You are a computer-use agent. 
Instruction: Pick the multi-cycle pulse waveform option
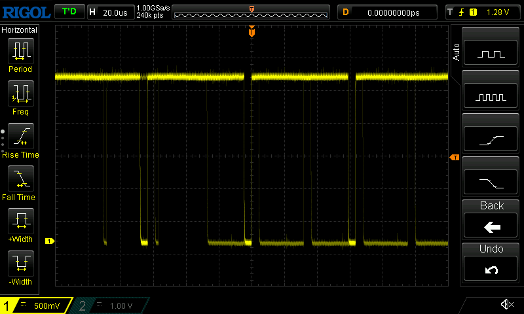pyautogui.click(x=491, y=97)
